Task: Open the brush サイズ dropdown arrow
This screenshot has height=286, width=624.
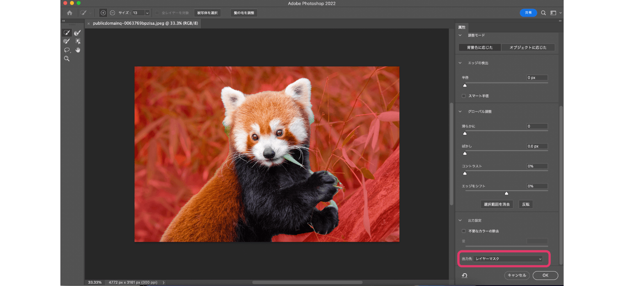Action: pos(147,13)
